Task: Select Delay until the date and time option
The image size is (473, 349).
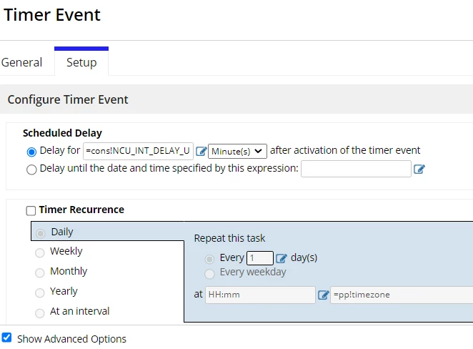Action: click(x=31, y=169)
